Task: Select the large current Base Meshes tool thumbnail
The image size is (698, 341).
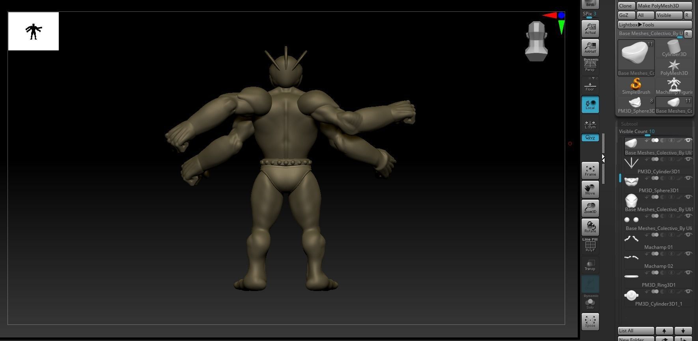Action: pos(636,57)
